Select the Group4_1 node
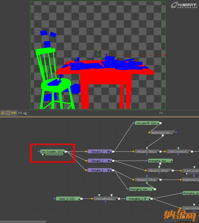This screenshot has width=199, height=223. 100,170
